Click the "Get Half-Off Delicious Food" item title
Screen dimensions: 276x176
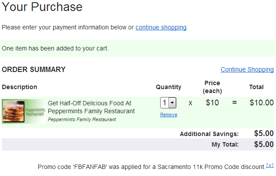(91, 107)
